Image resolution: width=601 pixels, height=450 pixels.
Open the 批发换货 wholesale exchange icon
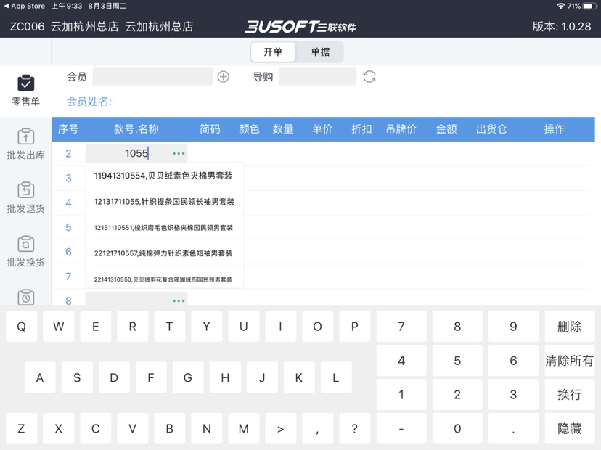(25, 244)
